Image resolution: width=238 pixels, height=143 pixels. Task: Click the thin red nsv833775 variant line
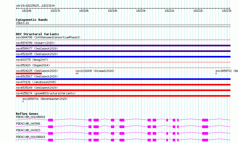(x=123, y=62)
